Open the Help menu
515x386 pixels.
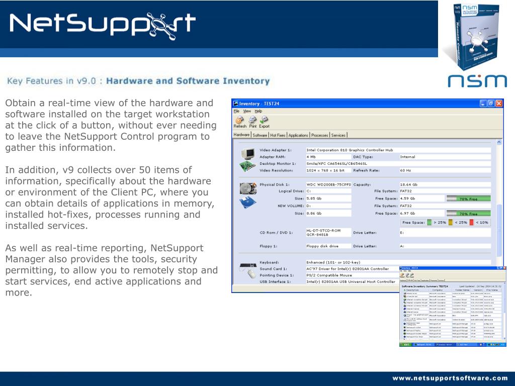259,111
